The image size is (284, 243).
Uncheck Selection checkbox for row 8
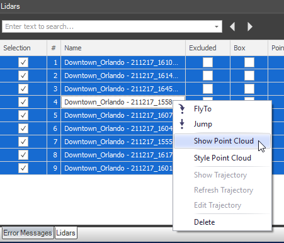23,155
